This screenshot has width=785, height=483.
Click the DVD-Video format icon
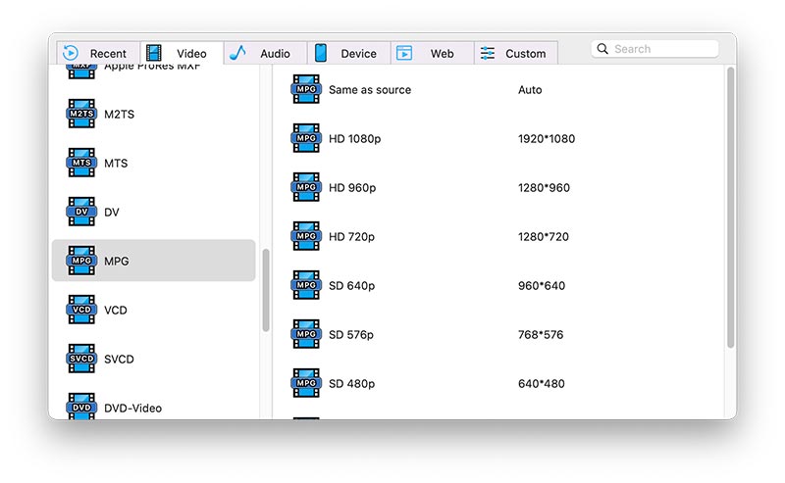pos(81,406)
